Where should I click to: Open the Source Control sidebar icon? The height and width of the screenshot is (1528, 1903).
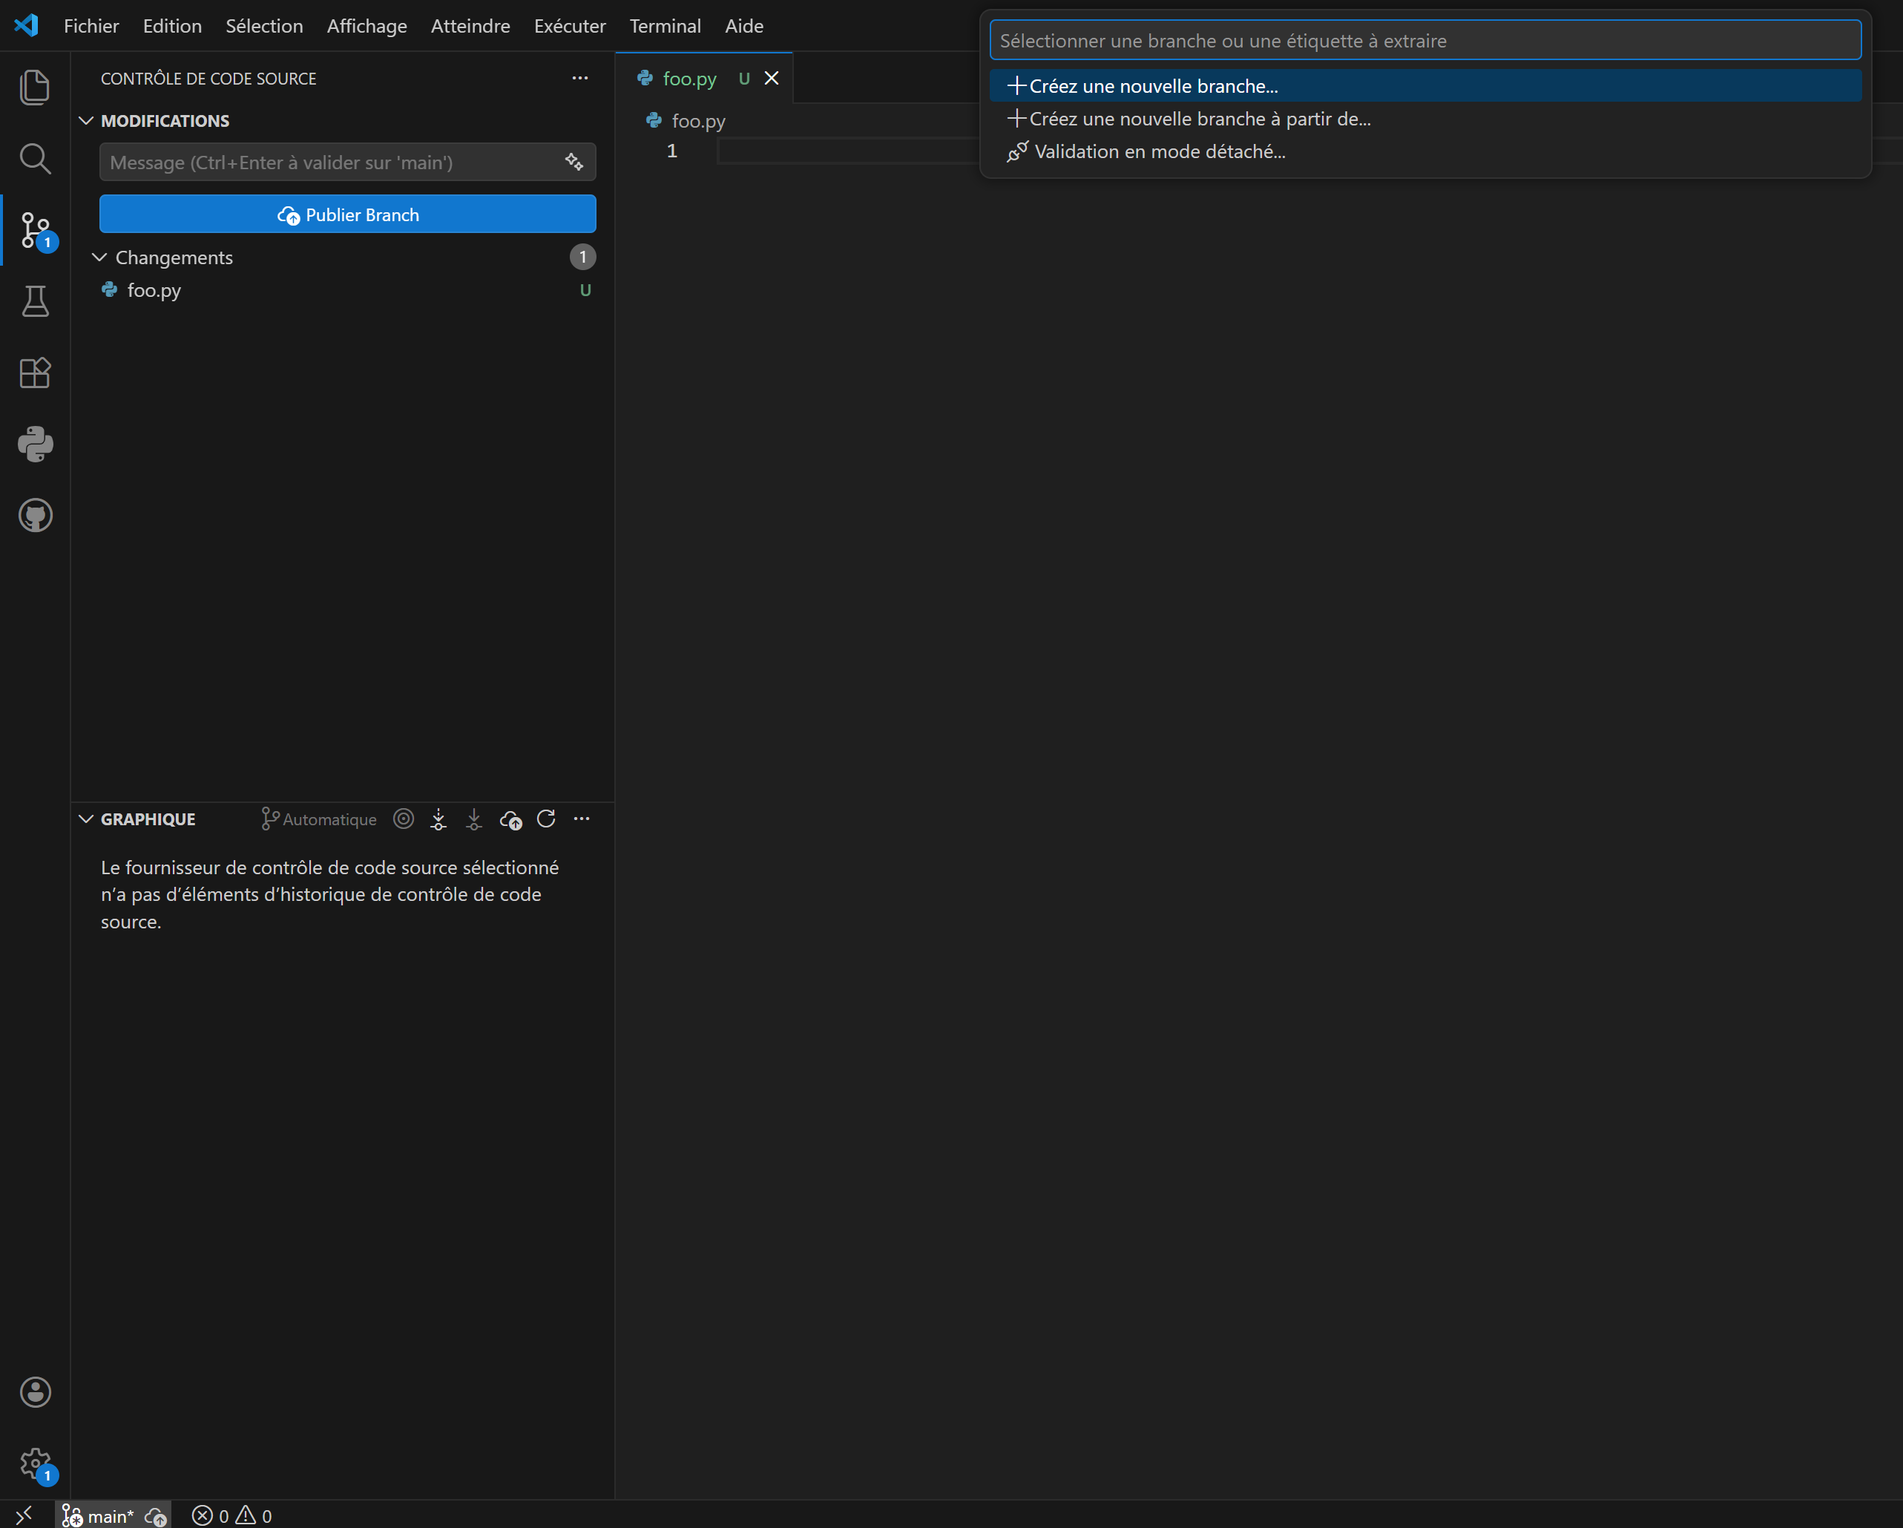point(36,229)
